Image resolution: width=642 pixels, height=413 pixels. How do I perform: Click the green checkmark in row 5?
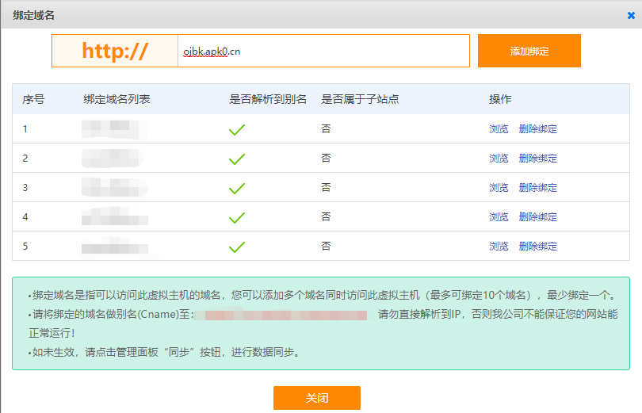[236, 247]
